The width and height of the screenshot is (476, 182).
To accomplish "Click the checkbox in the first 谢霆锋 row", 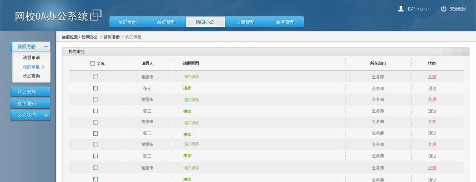I will 95,76.
